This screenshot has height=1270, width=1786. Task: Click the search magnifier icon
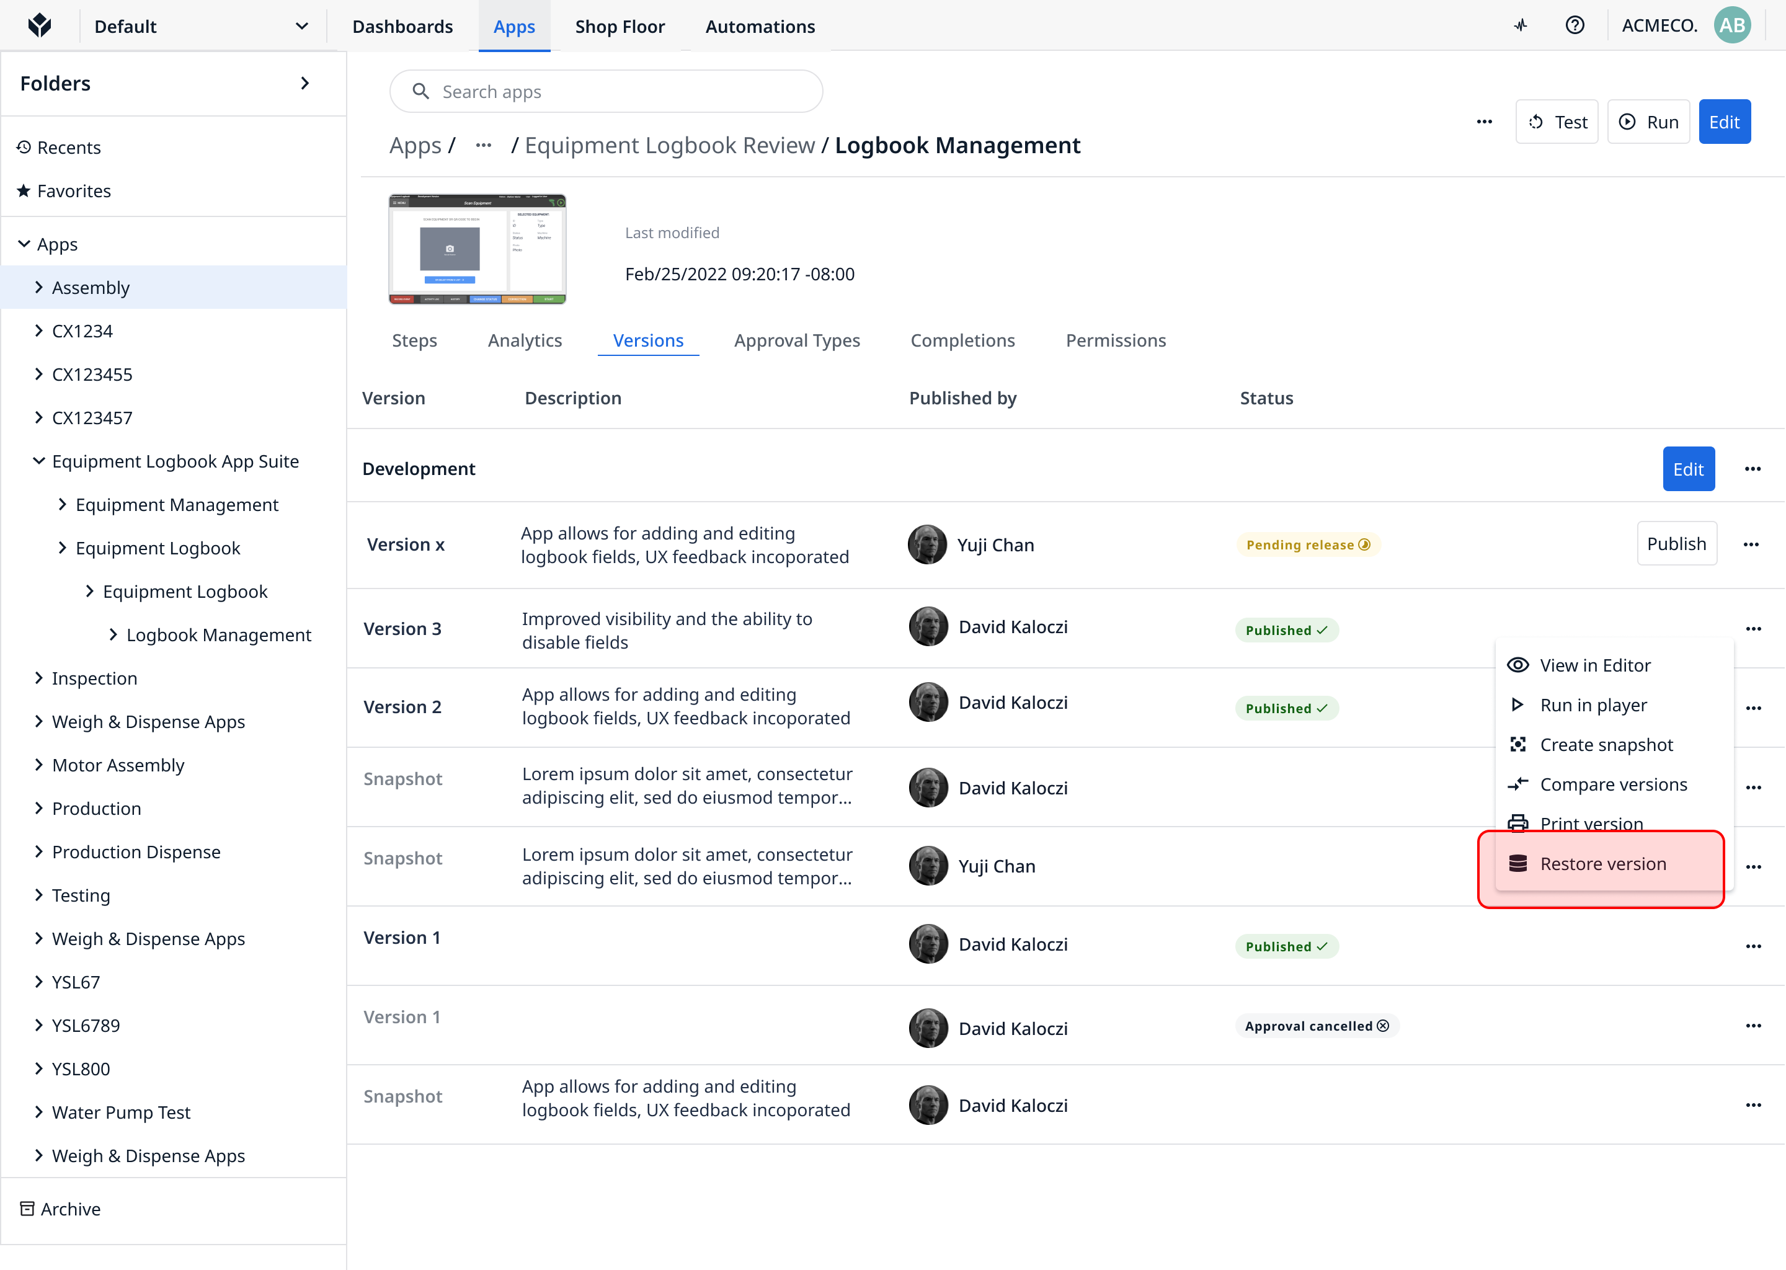420,92
